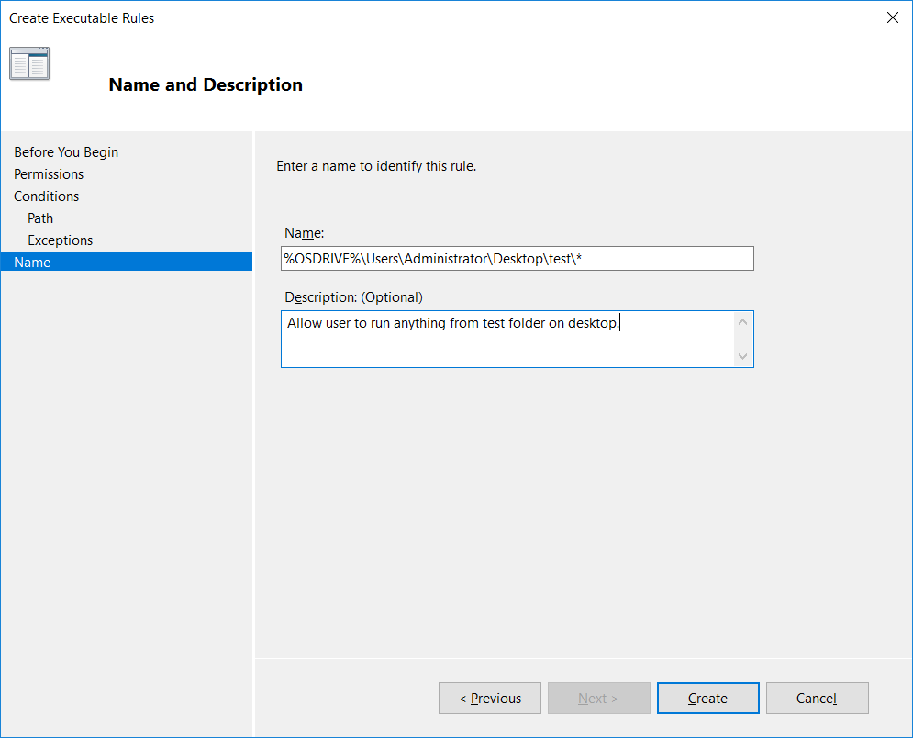Click inside the Name text field

tap(517, 259)
